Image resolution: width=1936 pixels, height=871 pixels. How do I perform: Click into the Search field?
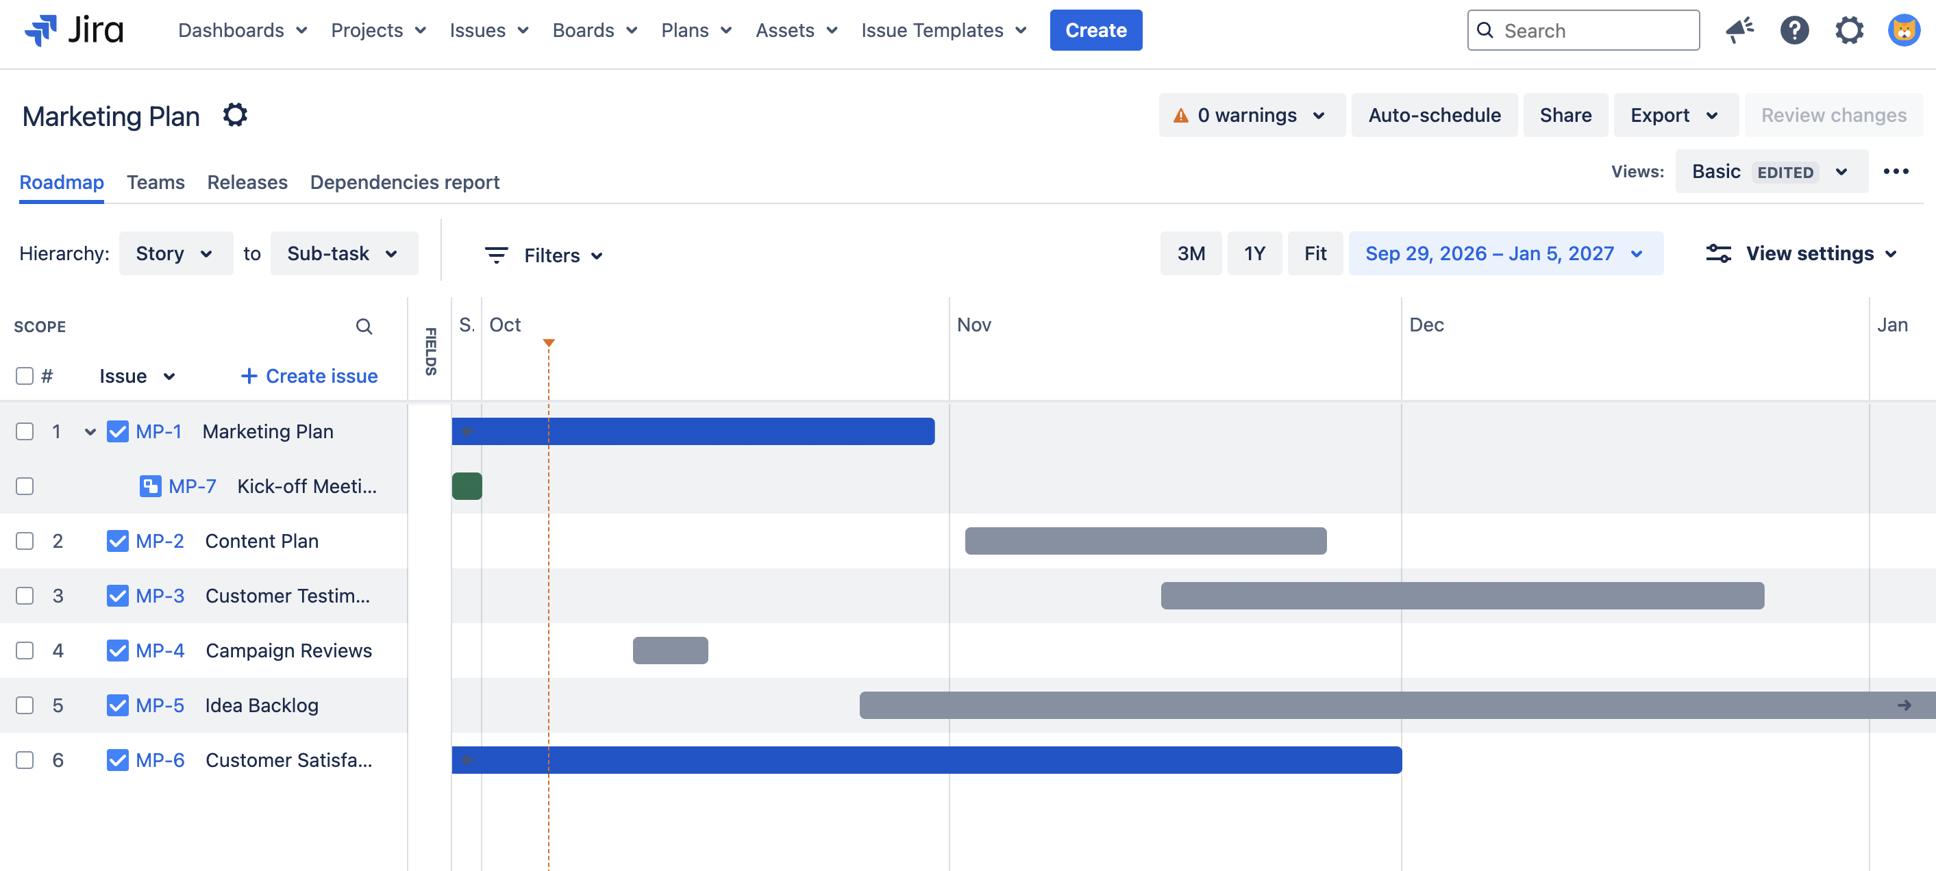click(x=1583, y=30)
